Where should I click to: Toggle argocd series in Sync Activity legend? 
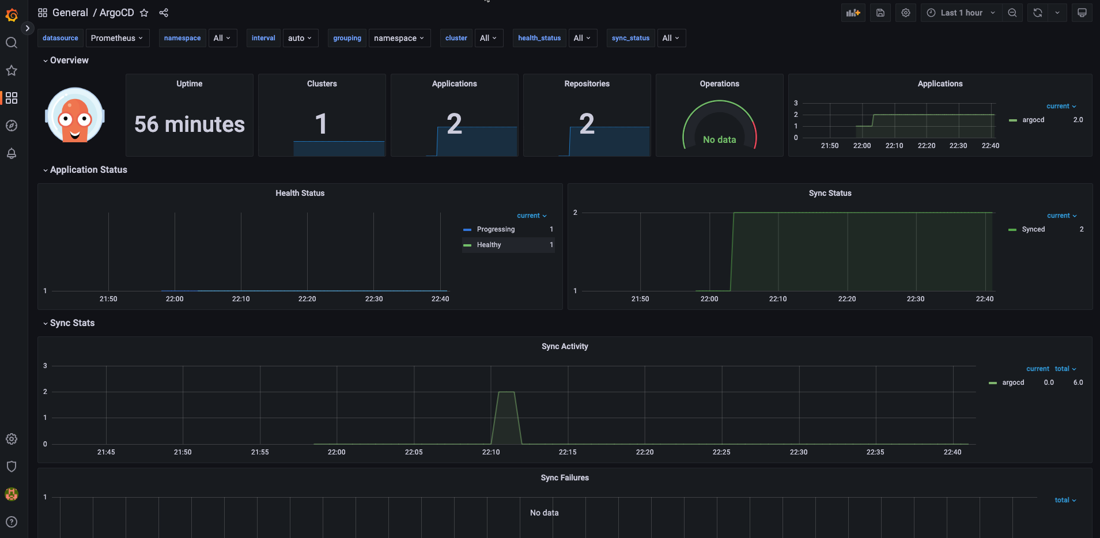[x=1013, y=382]
